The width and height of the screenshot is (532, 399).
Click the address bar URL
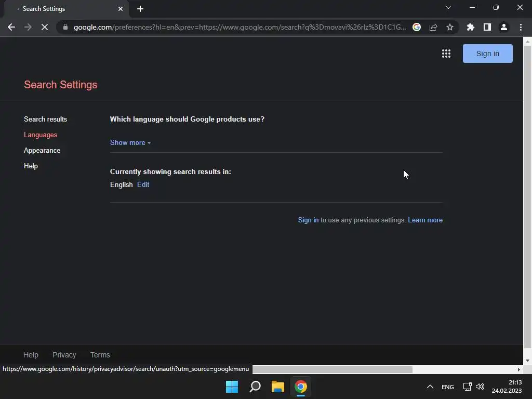click(x=240, y=27)
